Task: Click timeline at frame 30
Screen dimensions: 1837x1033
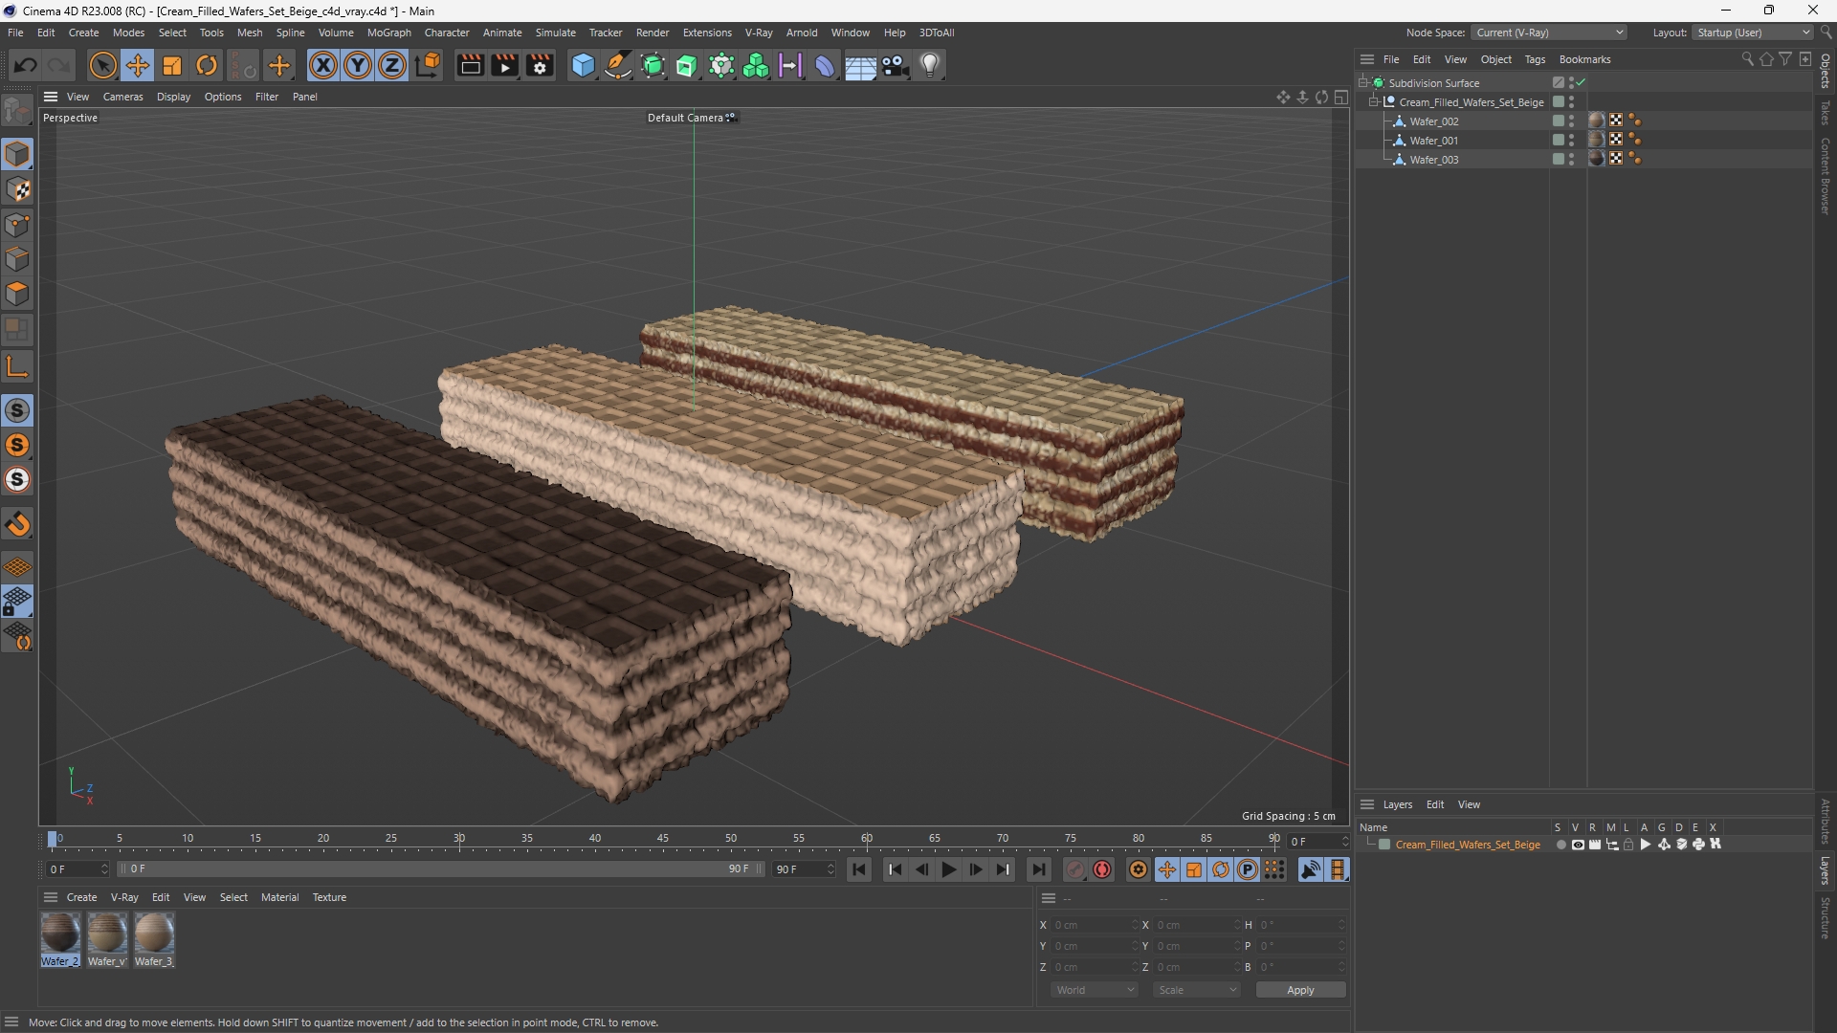Action: 459,839
